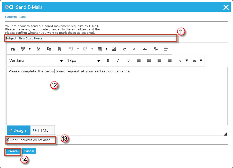Insert a horizontal rule
Image resolution: width=233 pixels, height=168 pixels.
coord(166,49)
